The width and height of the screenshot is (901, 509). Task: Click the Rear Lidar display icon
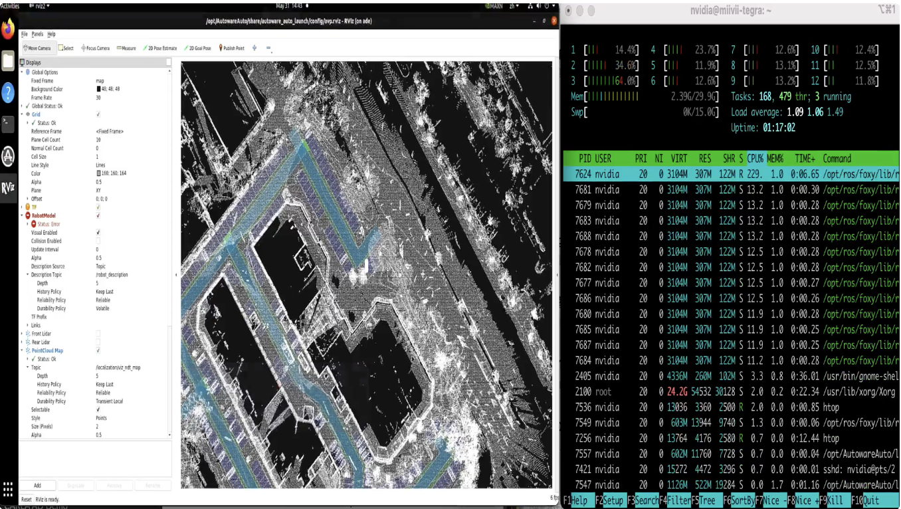point(27,342)
